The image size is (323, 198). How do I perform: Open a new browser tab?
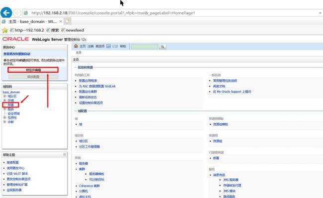pos(68,21)
